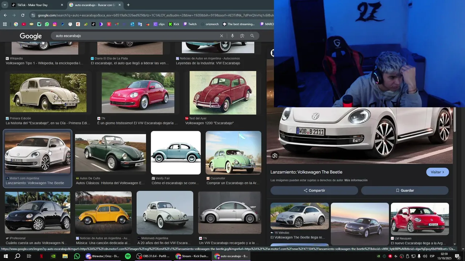
Task: Click the Google logo
Action: point(31,36)
